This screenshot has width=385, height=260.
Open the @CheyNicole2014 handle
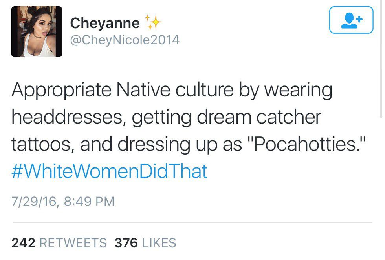[x=125, y=40]
